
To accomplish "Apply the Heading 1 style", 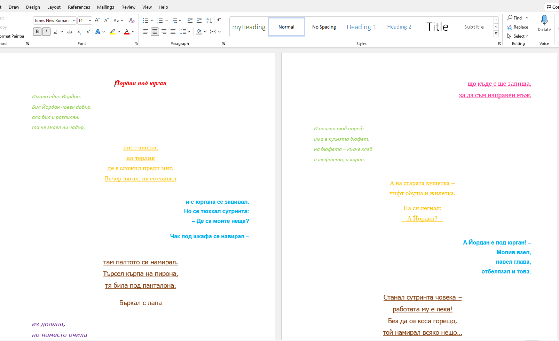I will point(362,27).
